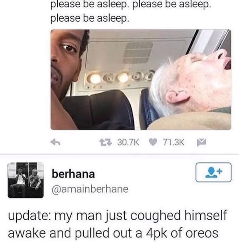Retweet using the double-arrow retweet icon

[106, 142]
